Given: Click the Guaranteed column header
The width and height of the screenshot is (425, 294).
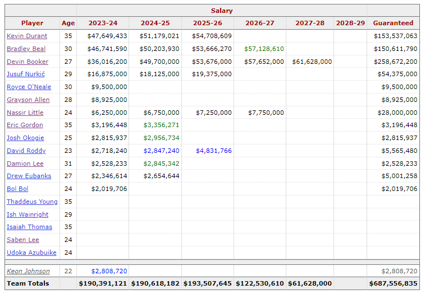Looking at the screenshot, I should (393, 23).
